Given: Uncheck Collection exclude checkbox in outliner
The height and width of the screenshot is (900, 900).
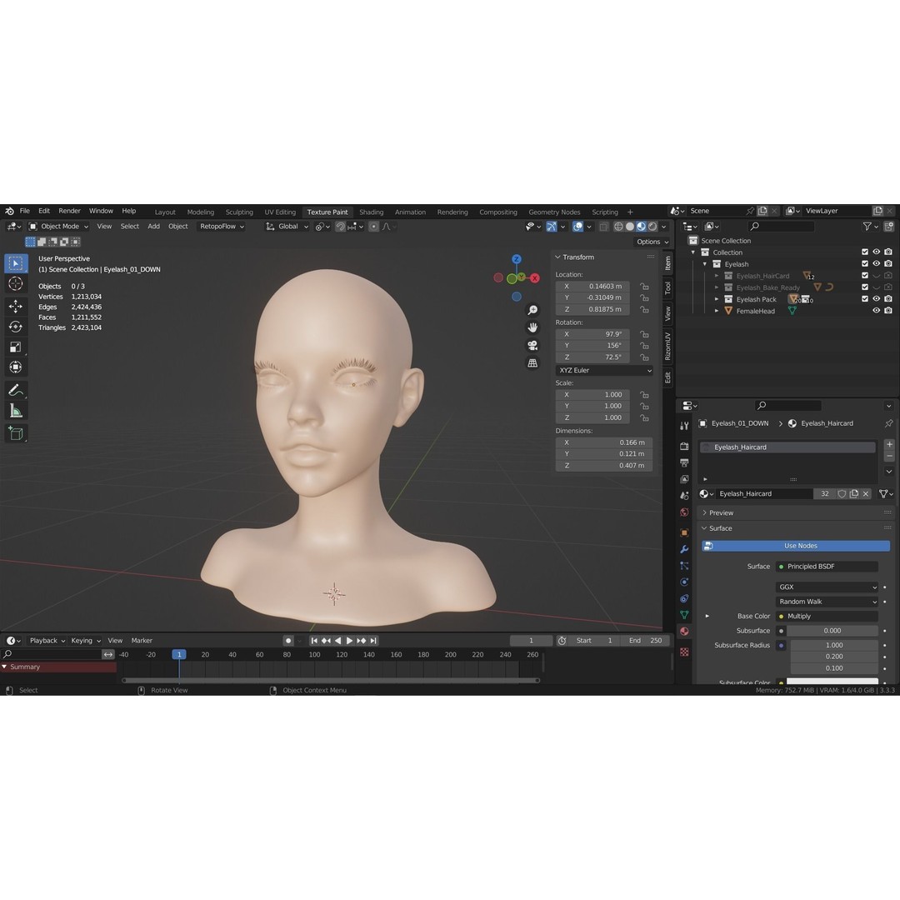Looking at the screenshot, I should (x=865, y=252).
